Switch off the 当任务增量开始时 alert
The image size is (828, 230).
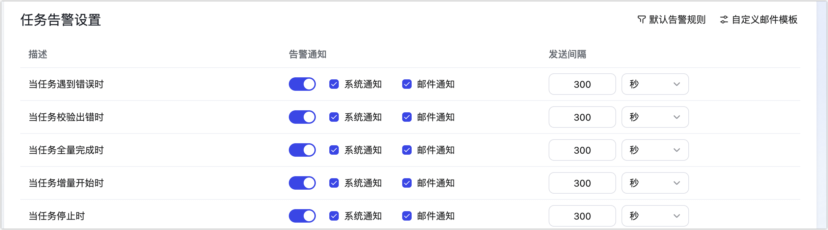pos(302,183)
